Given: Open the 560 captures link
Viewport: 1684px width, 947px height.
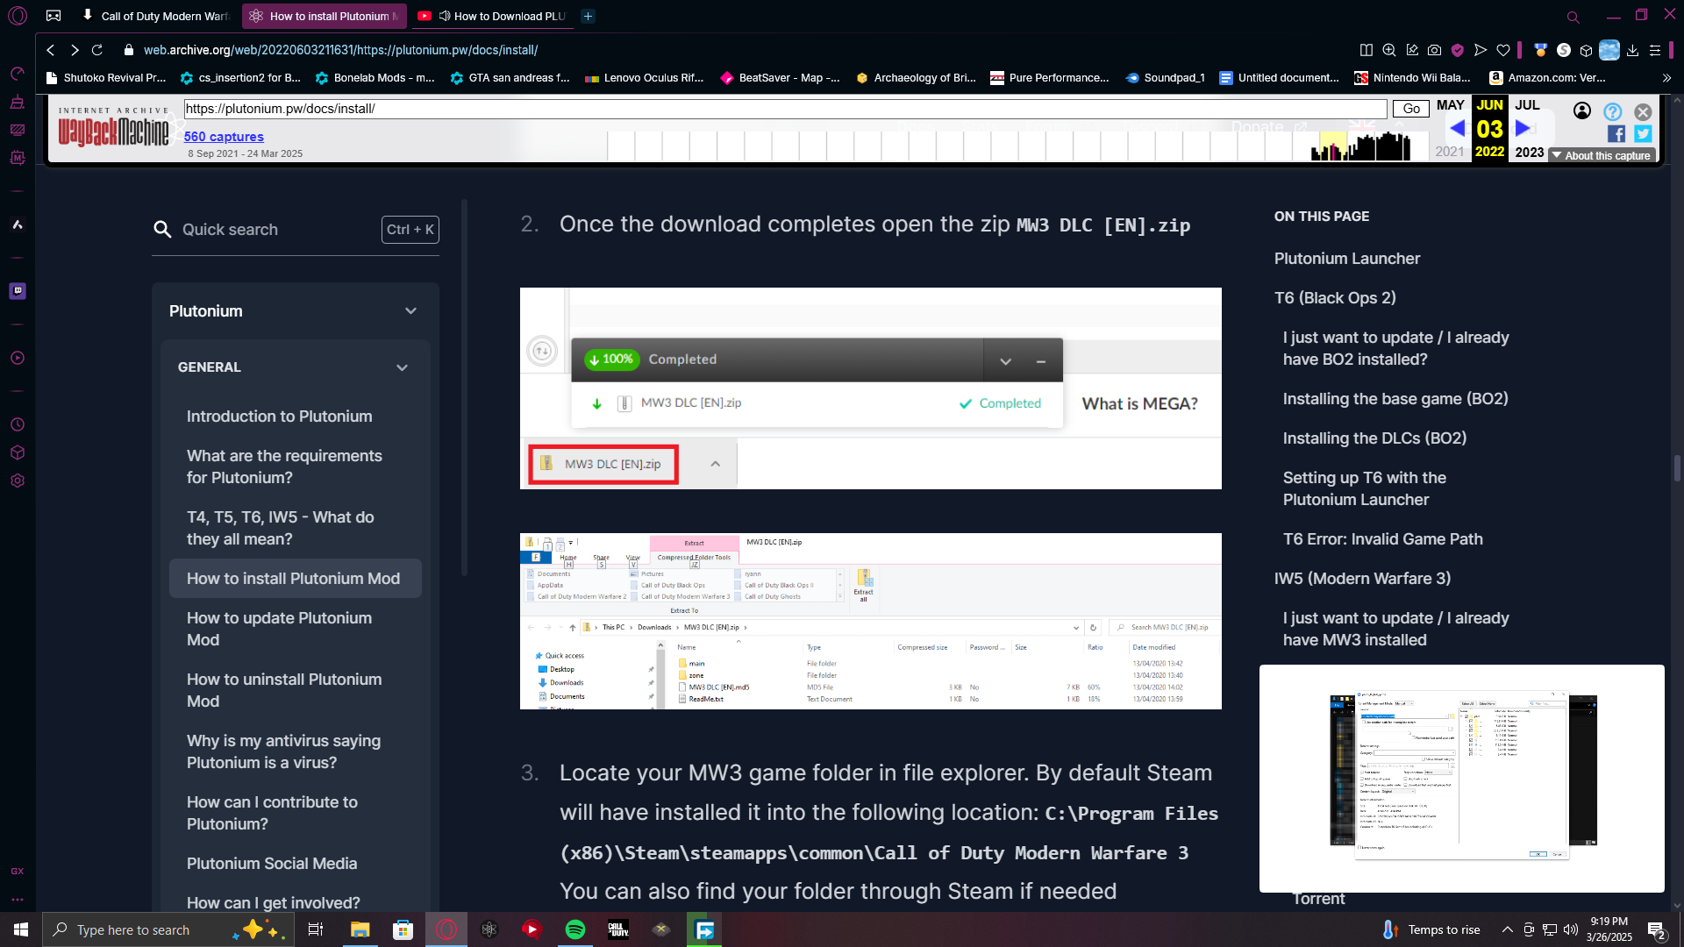Looking at the screenshot, I should click(224, 136).
